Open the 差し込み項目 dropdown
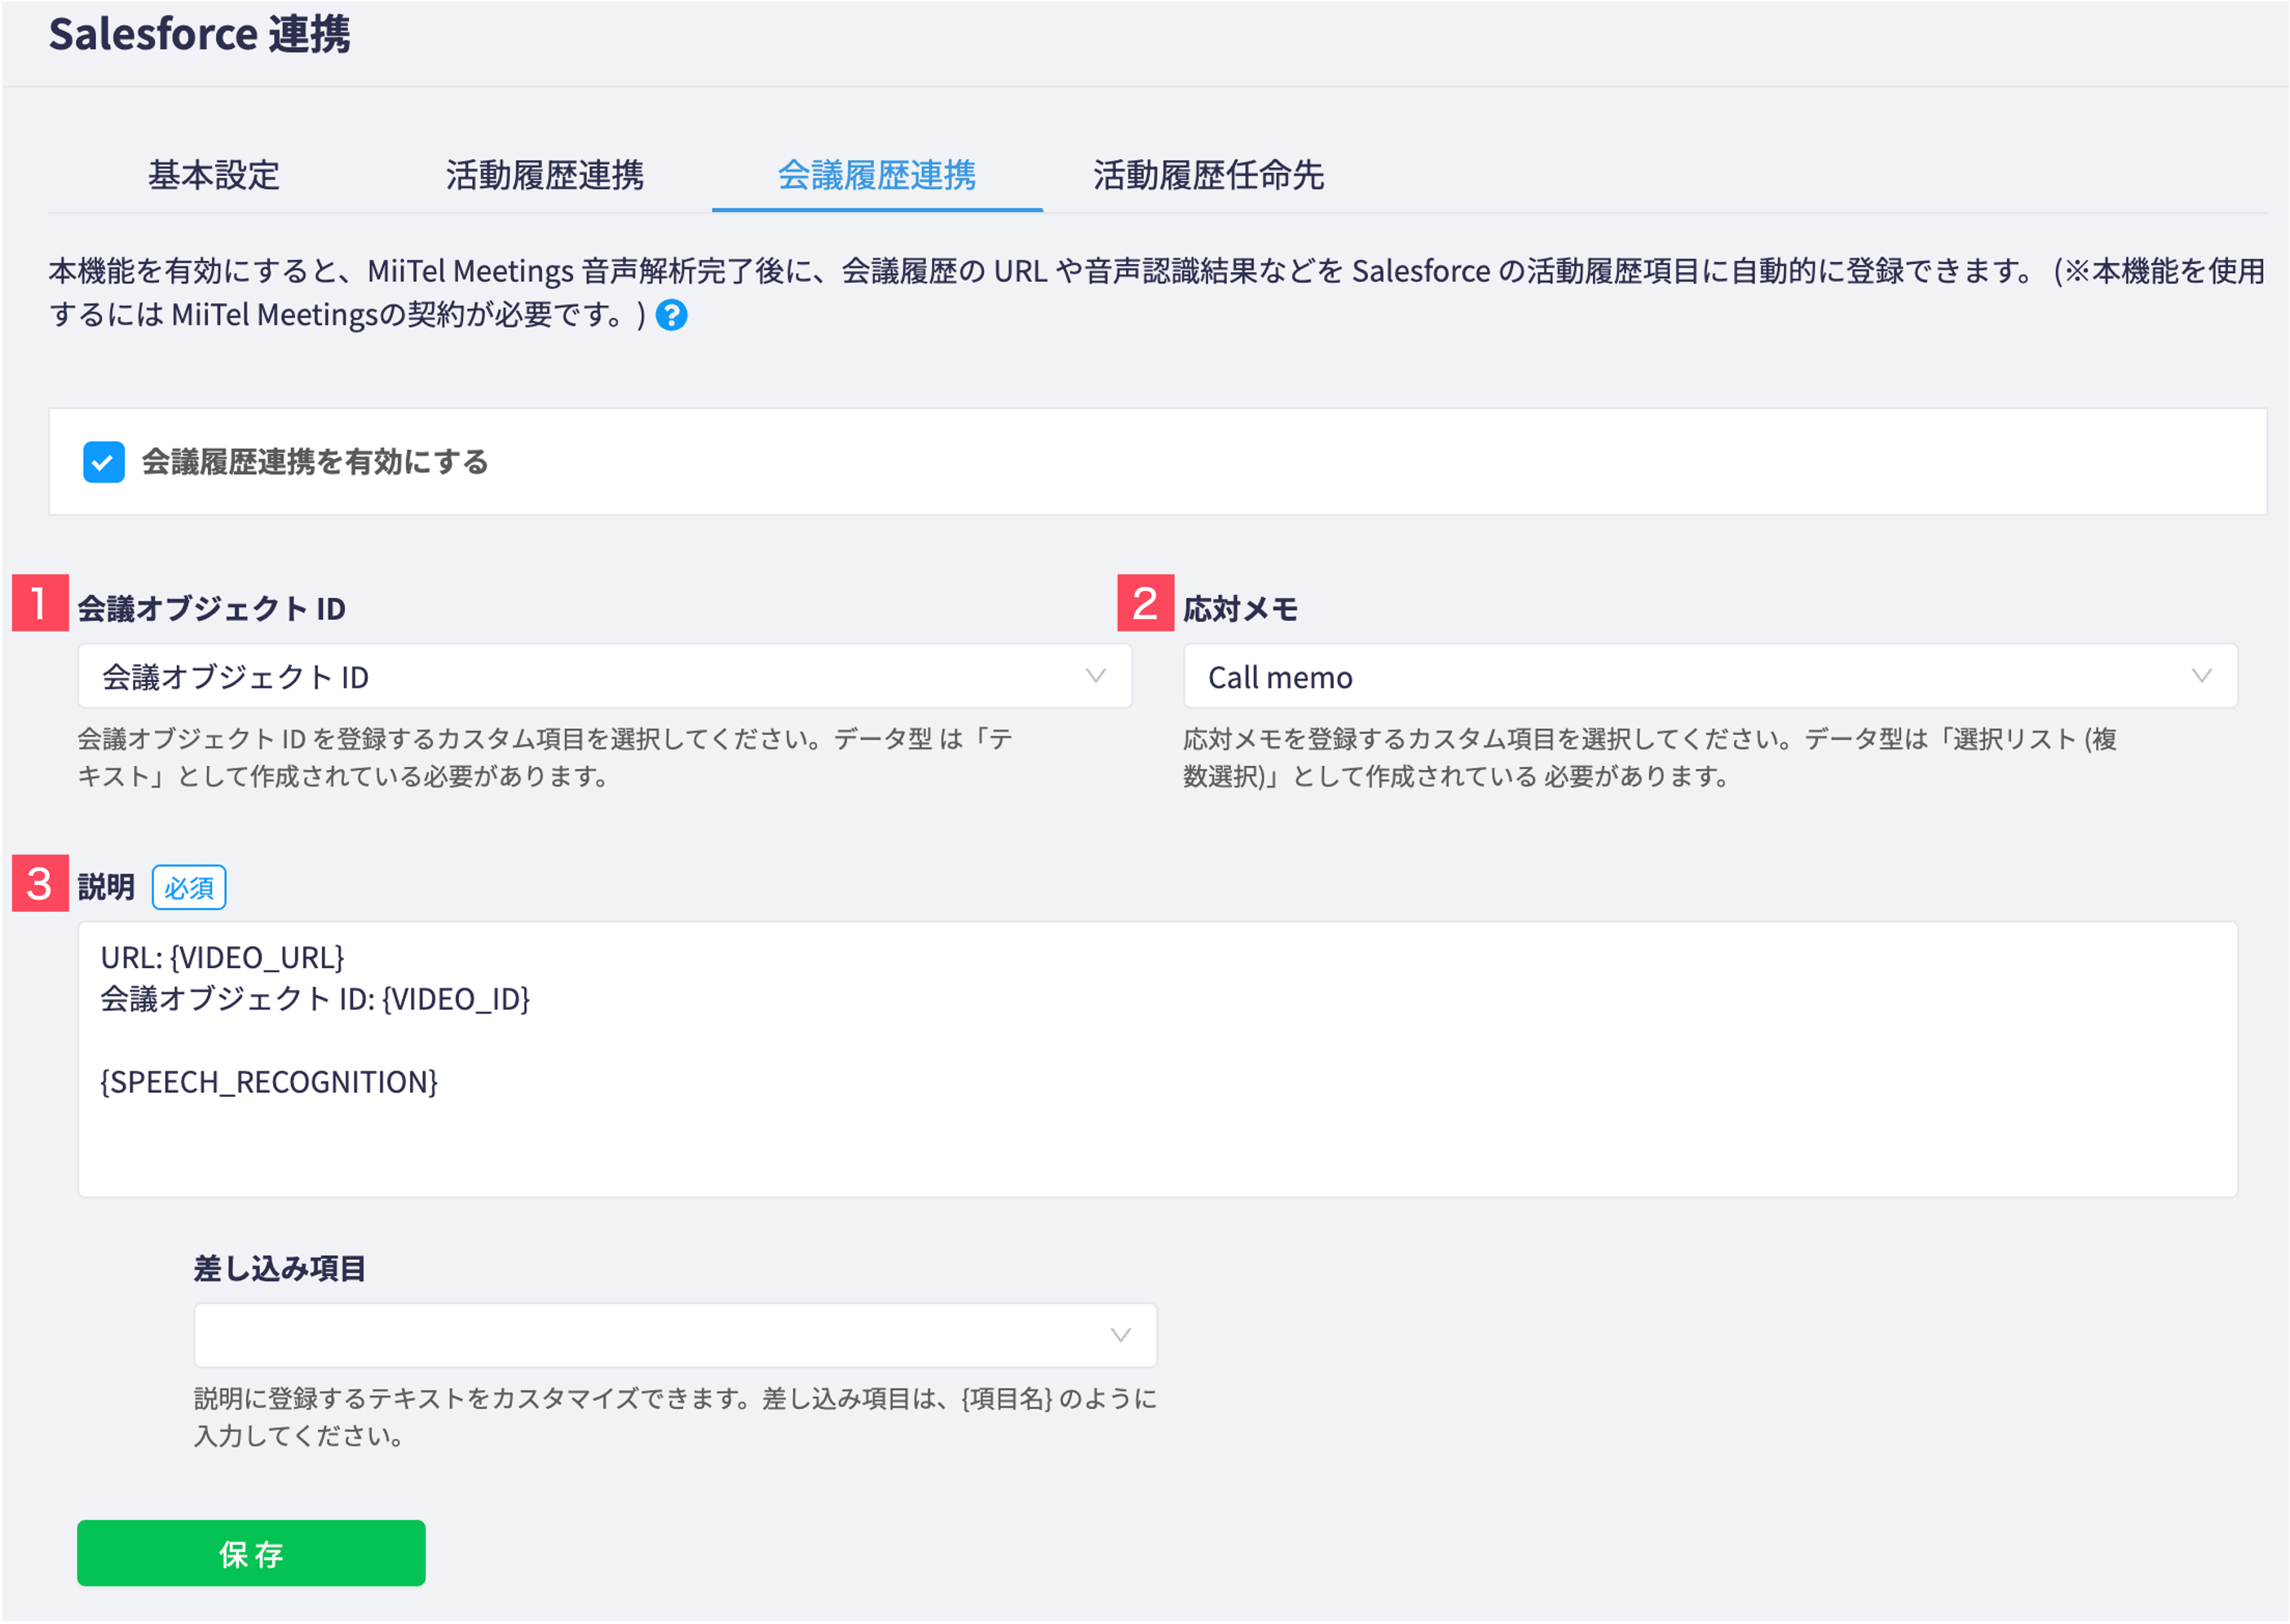The width and height of the screenshot is (2290, 1624). (x=675, y=1335)
